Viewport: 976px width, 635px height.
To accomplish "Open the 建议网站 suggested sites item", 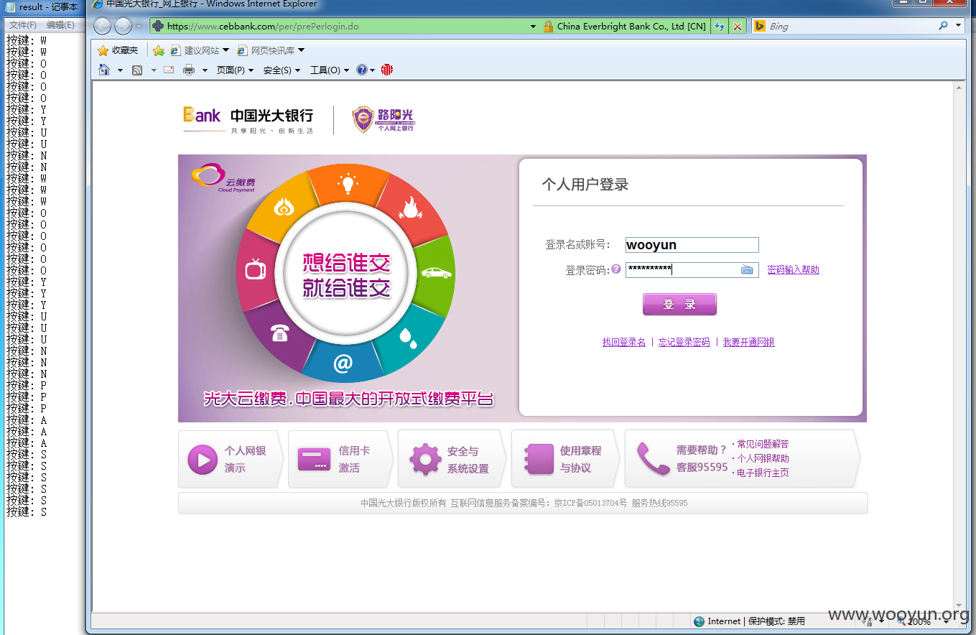I will click(200, 50).
